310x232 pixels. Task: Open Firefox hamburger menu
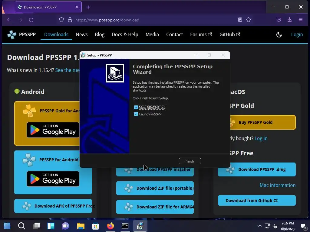pos(301,20)
